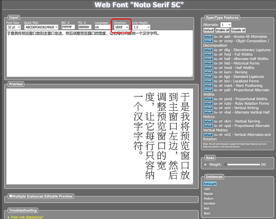Turn Off the ccmp feature
276x219 pixels.
pyautogui.click(x=221, y=41)
